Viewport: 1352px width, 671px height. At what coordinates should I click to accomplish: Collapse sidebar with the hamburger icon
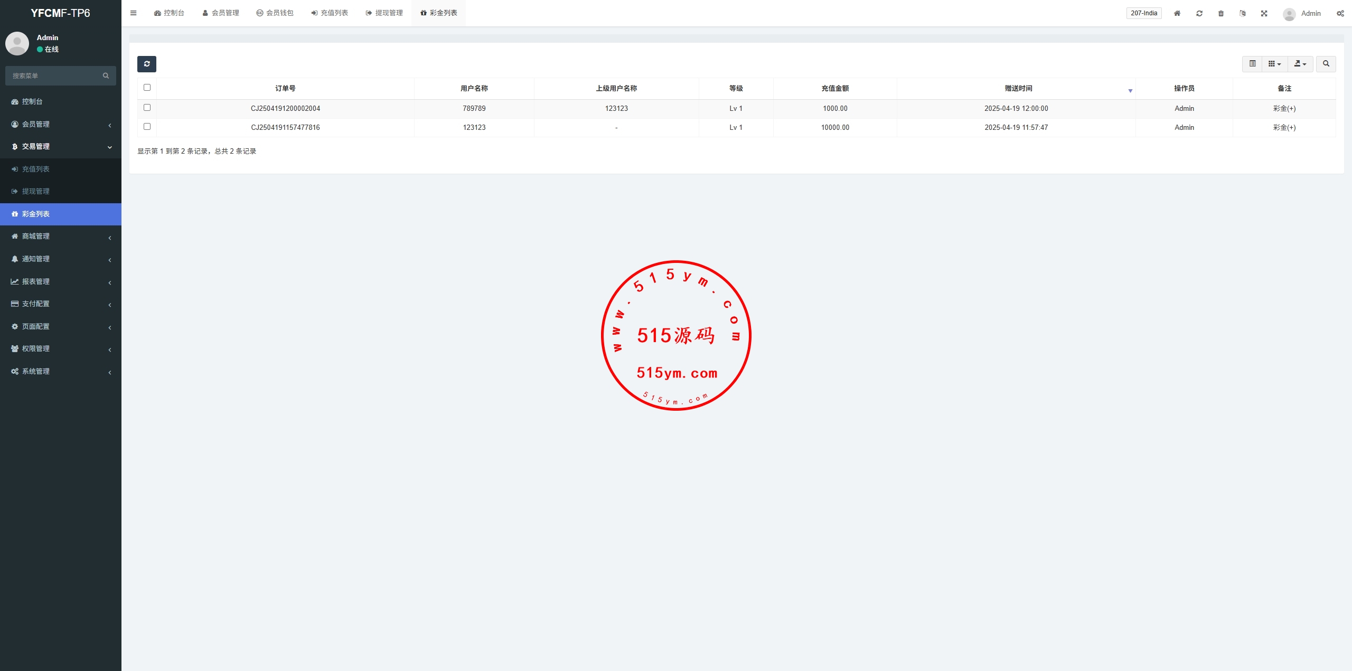pos(134,13)
